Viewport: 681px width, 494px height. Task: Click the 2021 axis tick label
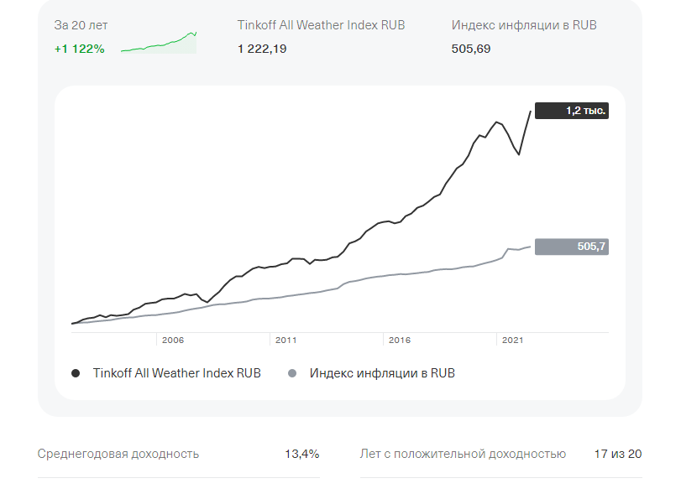pos(513,340)
